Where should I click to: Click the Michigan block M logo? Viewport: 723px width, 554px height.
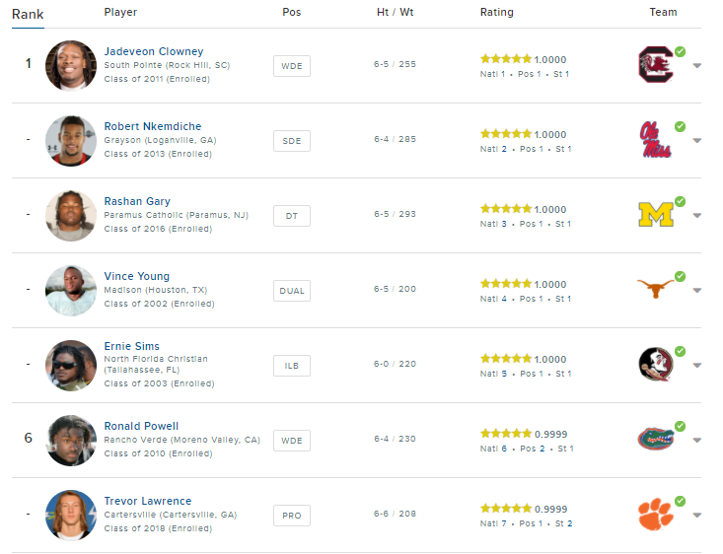pyautogui.click(x=654, y=215)
